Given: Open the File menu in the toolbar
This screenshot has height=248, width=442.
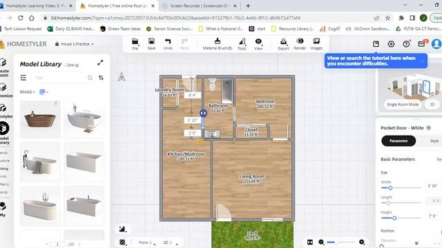Looking at the screenshot, I should pos(135,44).
